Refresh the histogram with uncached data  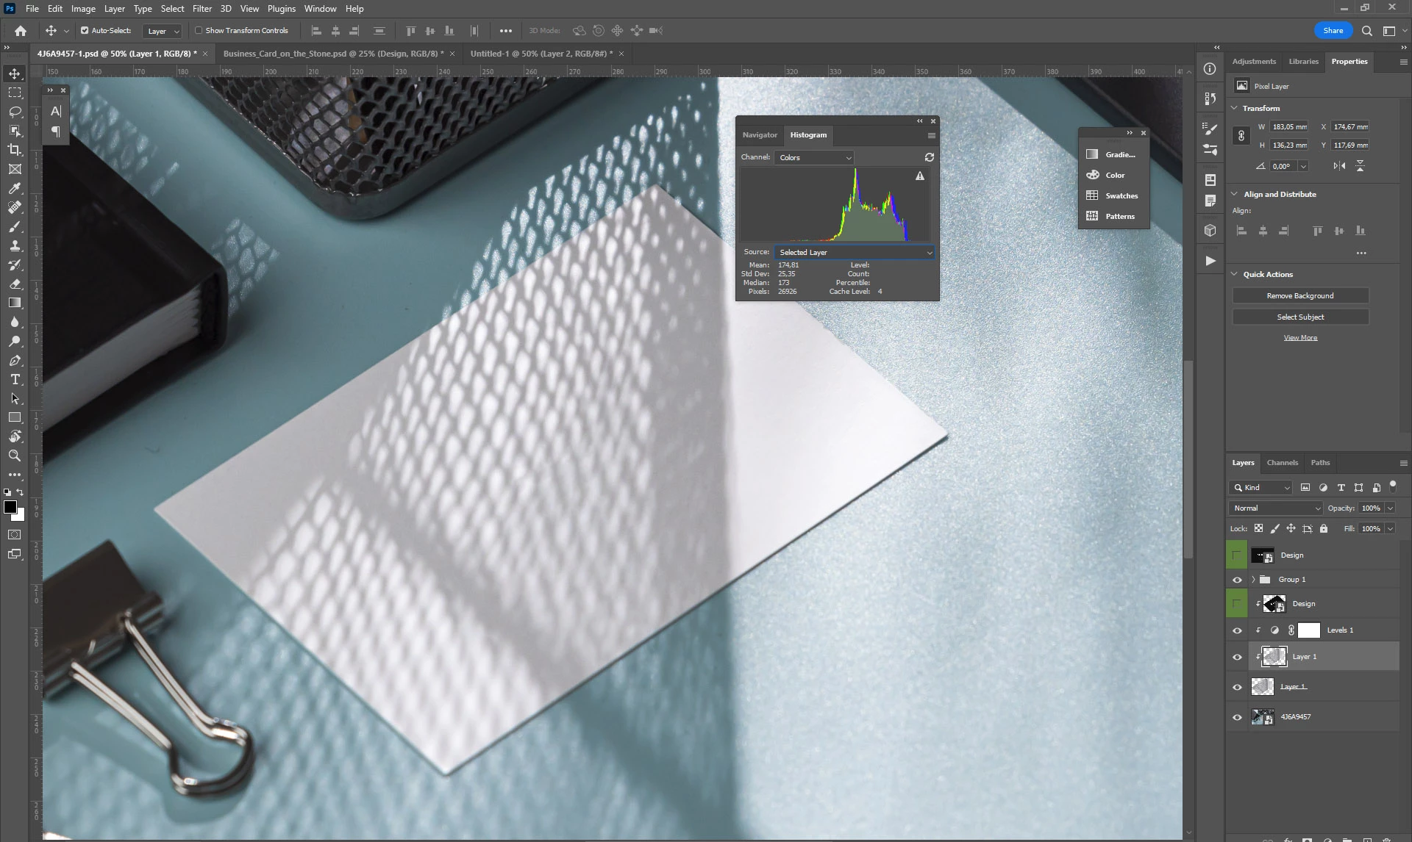click(929, 157)
